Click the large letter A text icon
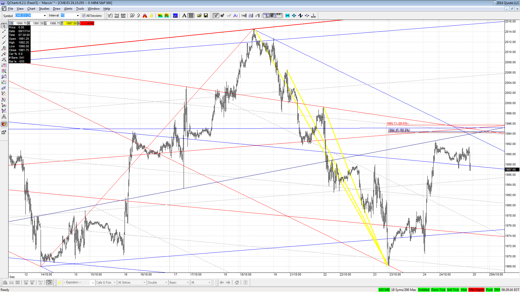This screenshot has height=292, width=520. (x=184, y=16)
